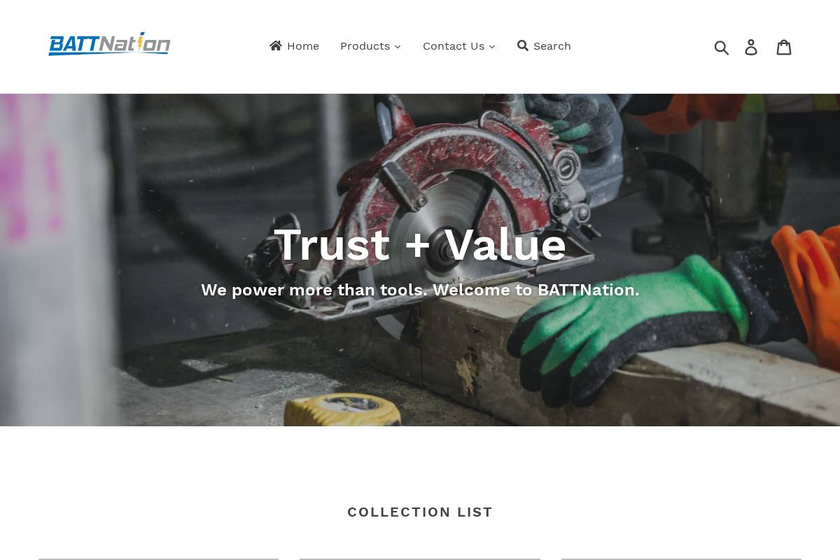
Task: Open the left collection card
Action: [x=159, y=559]
